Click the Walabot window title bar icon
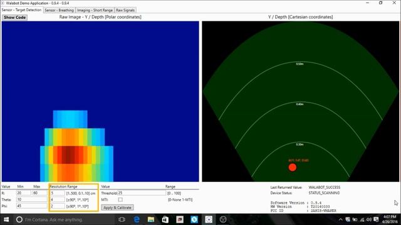Viewport: 401px width, 225px height. tap(3, 3)
